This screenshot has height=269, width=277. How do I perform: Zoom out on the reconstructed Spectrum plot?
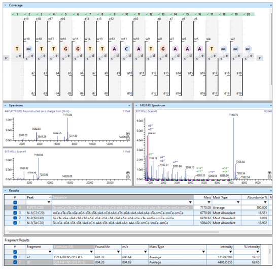click(x=128, y=138)
